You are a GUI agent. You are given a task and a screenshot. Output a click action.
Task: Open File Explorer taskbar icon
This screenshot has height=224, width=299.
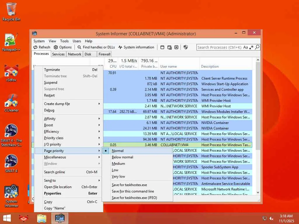click(41, 218)
